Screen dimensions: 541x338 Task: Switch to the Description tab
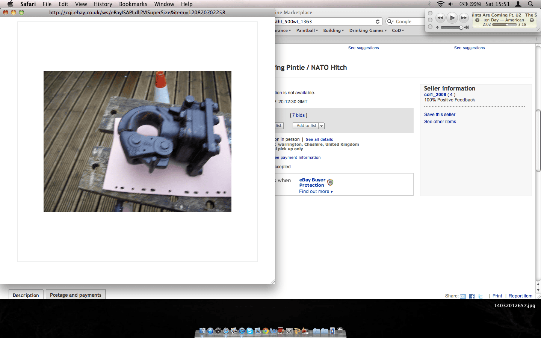click(26, 295)
